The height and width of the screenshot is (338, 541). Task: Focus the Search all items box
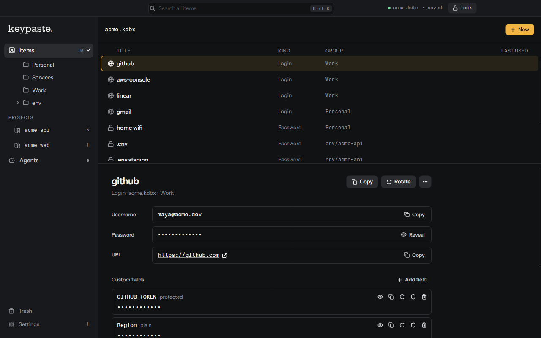tap(241, 8)
